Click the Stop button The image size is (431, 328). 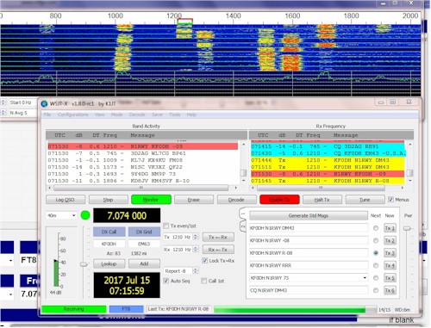click(x=109, y=200)
